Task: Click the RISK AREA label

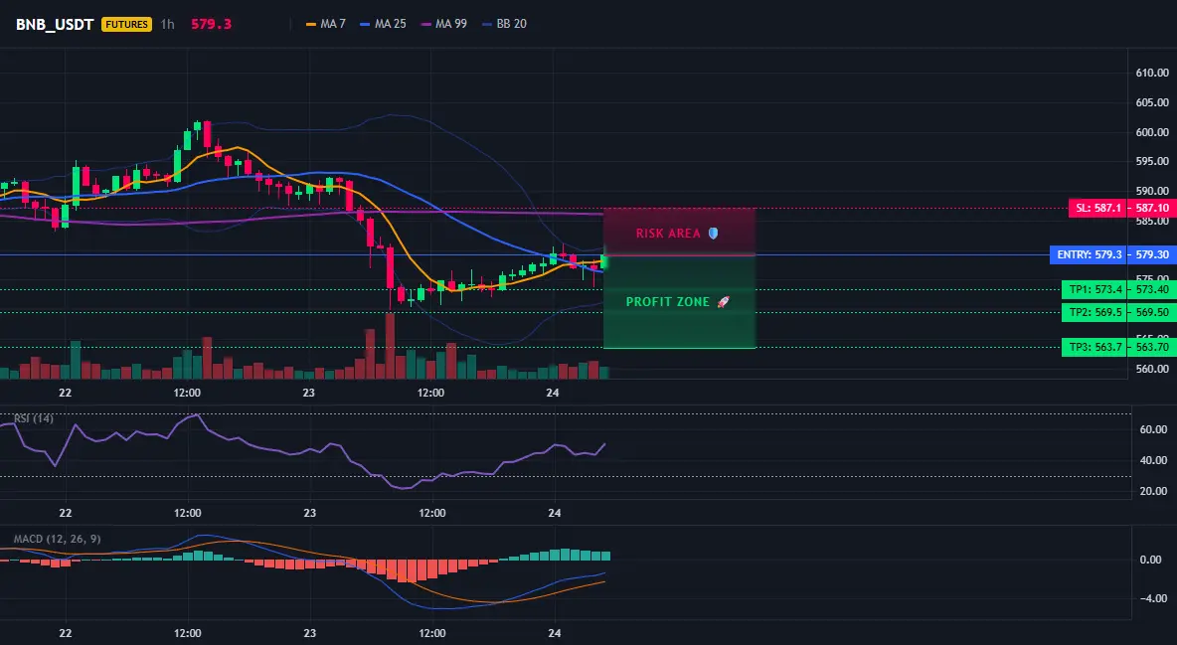Action: coord(668,234)
